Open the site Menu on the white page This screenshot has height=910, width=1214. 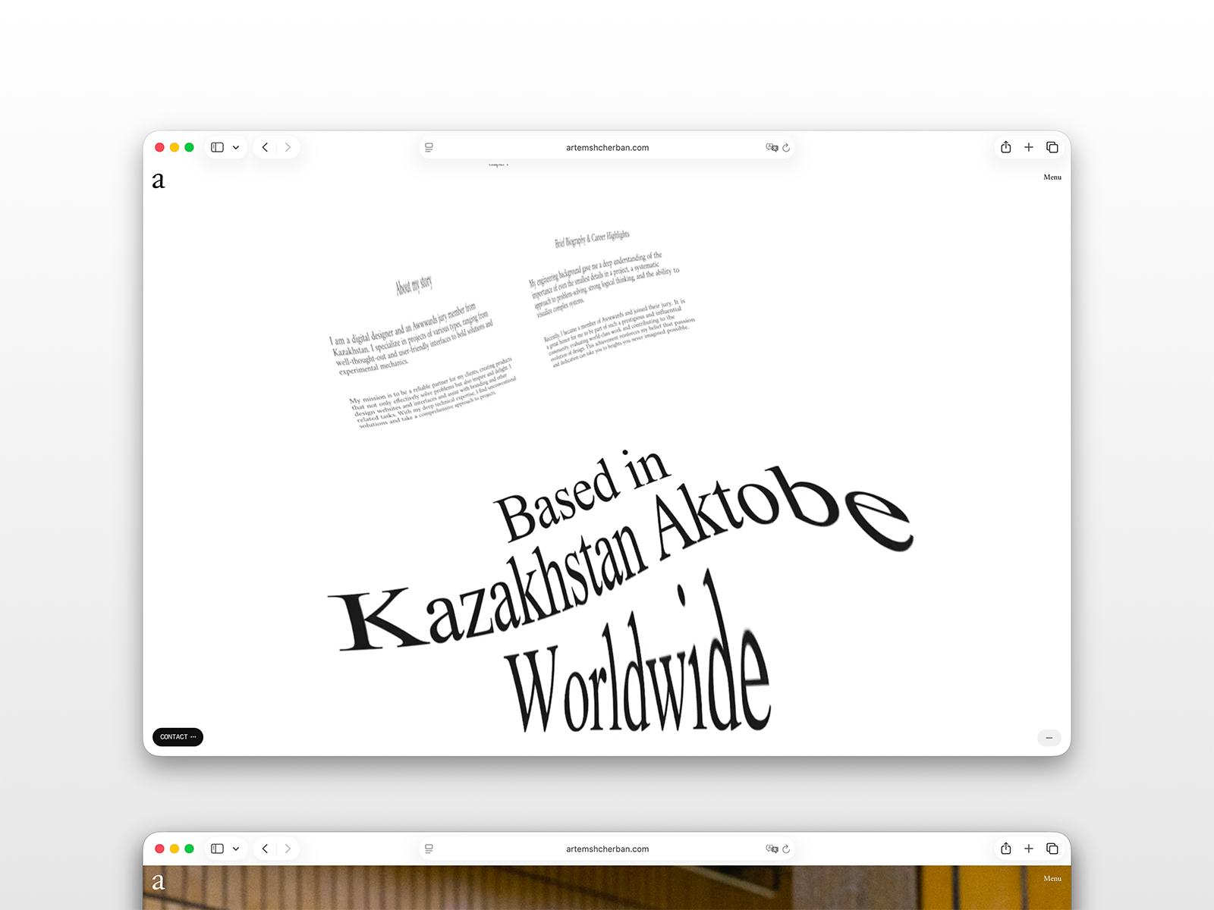(1052, 177)
